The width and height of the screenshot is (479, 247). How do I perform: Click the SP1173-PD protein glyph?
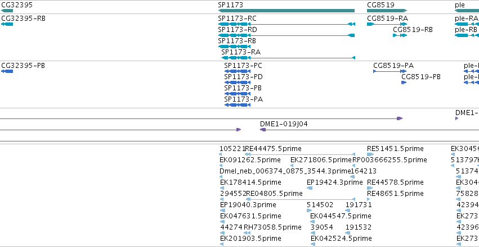click(238, 83)
